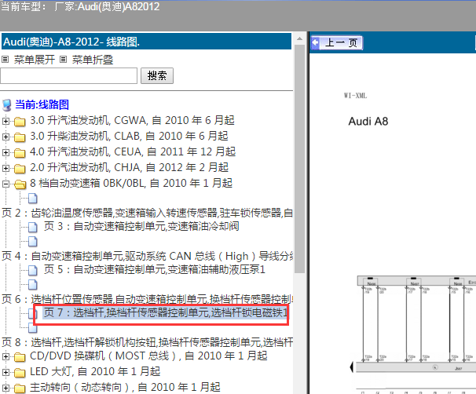
Task: Click the 当前:线路图 heading link
Action: point(42,104)
